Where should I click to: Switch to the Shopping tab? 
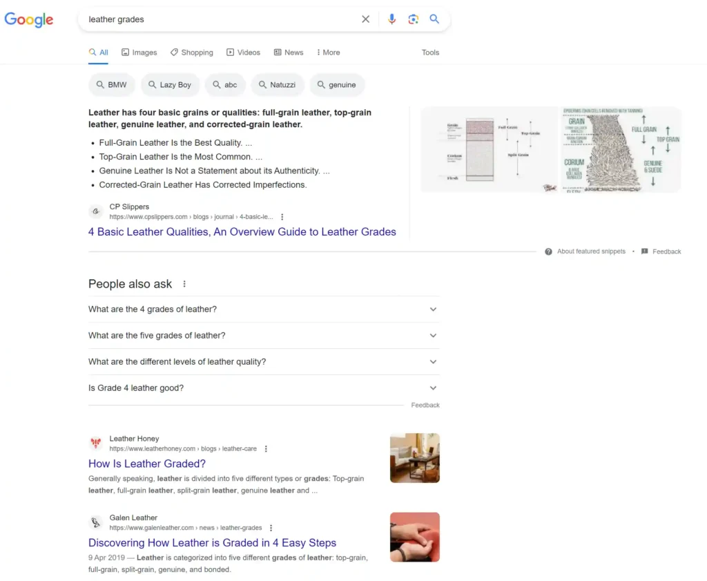click(192, 53)
